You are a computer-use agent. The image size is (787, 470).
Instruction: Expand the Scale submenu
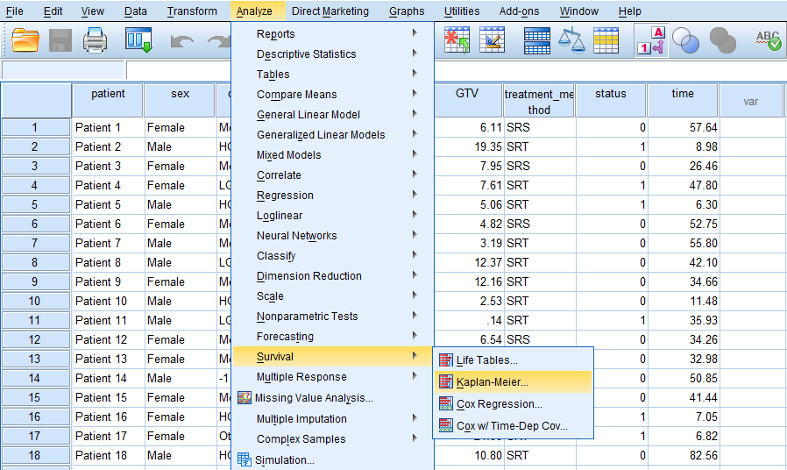[332, 296]
